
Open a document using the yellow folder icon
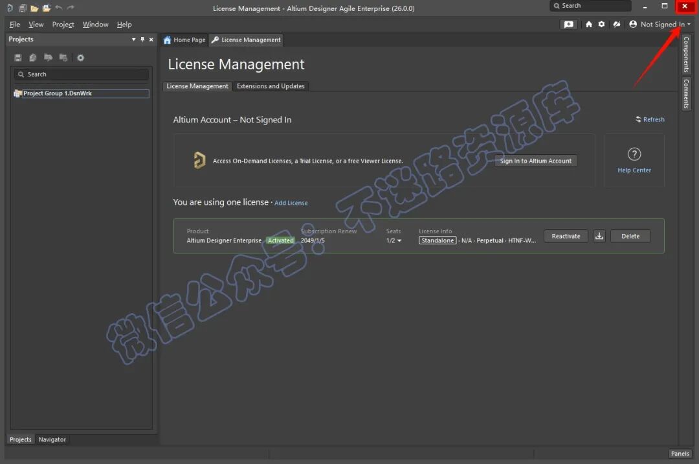[34, 8]
